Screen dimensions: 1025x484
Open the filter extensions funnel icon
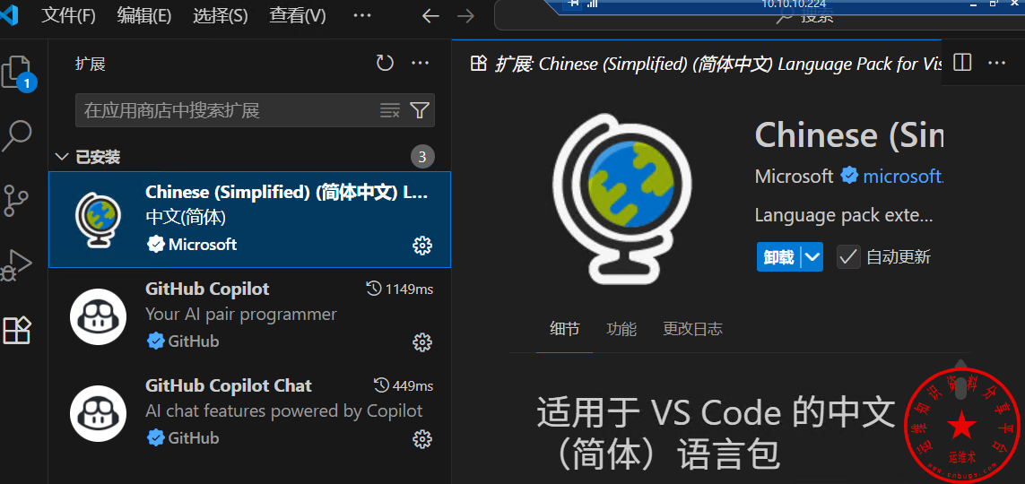pyautogui.click(x=420, y=110)
